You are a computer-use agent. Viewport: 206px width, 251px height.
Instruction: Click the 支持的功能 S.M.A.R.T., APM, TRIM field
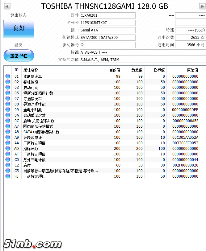tap(143, 60)
